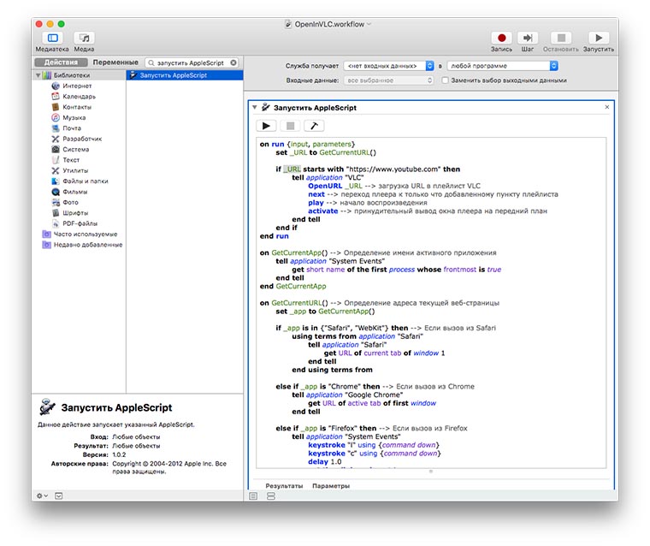Viewport: 650px width, 546px height.
Task: Open the Параметры tab below the script
Action: 330,485
